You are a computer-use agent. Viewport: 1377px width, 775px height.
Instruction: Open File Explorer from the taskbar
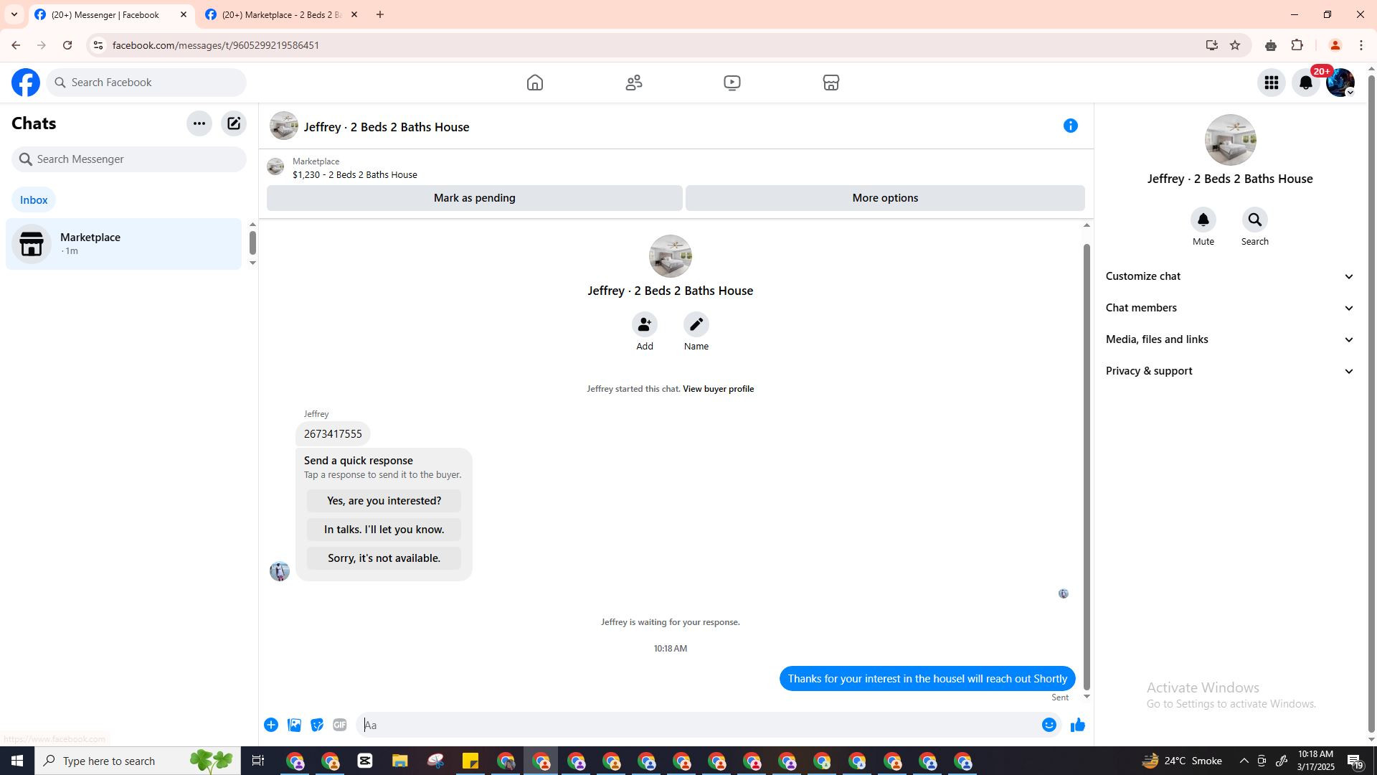(399, 761)
